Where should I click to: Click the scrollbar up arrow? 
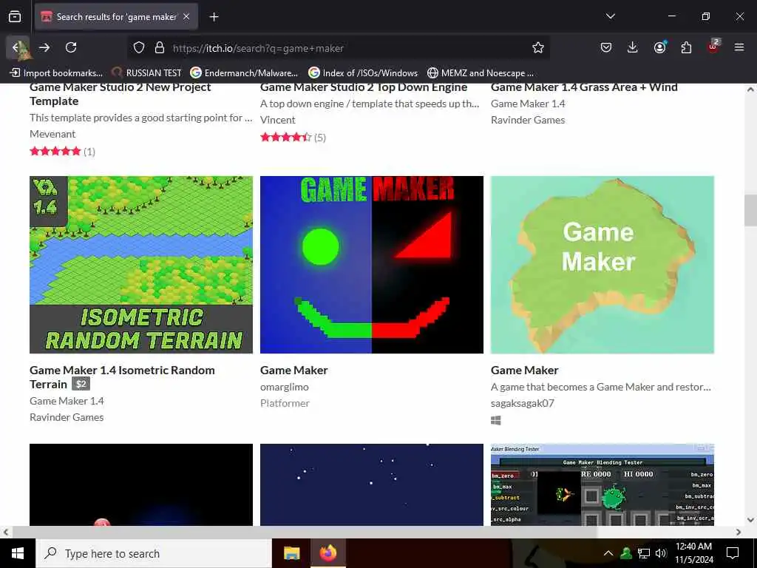click(750, 89)
